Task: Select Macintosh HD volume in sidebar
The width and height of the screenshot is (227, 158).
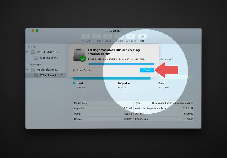Action: 49,58
